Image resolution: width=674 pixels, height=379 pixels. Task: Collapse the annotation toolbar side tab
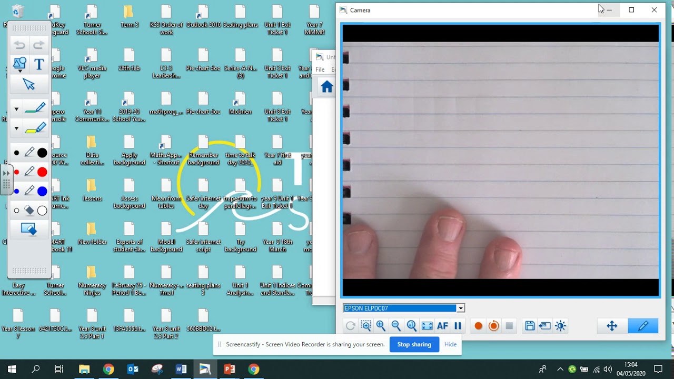coord(6,179)
